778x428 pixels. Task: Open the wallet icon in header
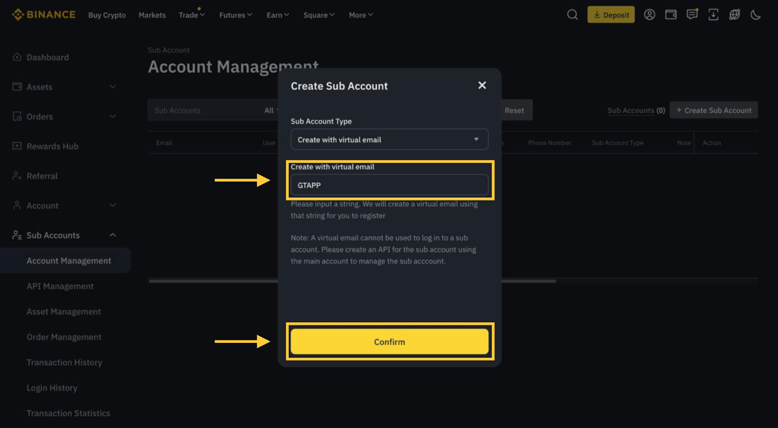pos(671,15)
